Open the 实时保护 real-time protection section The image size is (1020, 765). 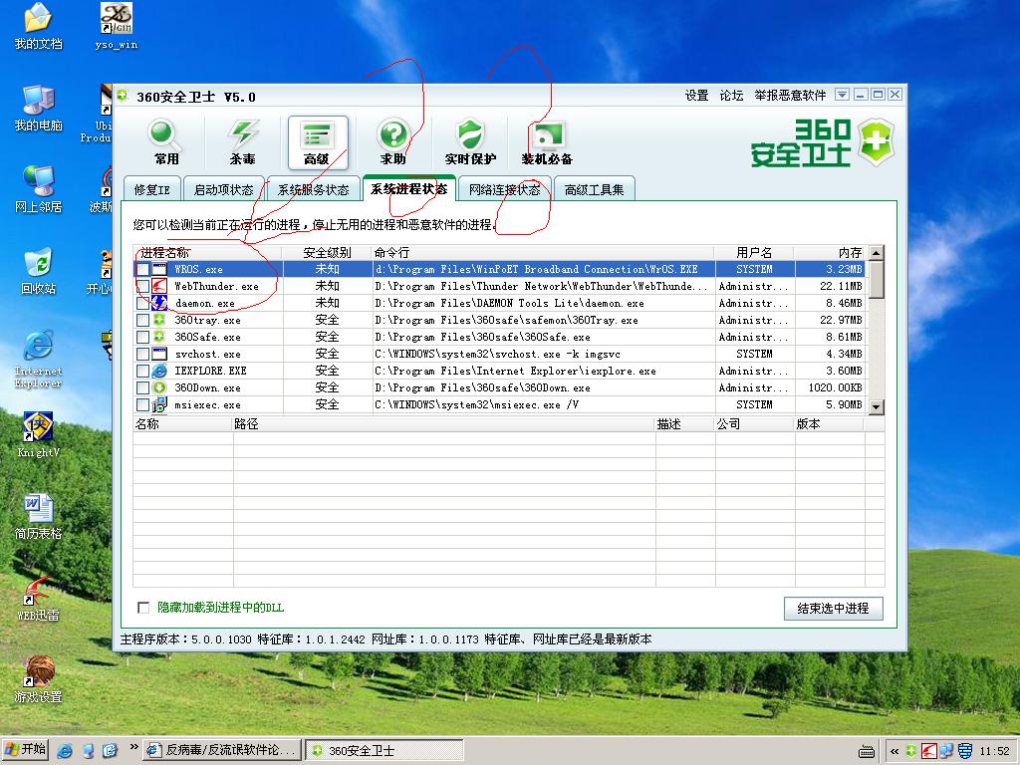(470, 141)
